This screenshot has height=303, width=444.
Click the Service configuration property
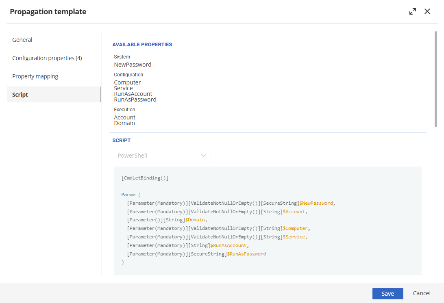coord(123,88)
